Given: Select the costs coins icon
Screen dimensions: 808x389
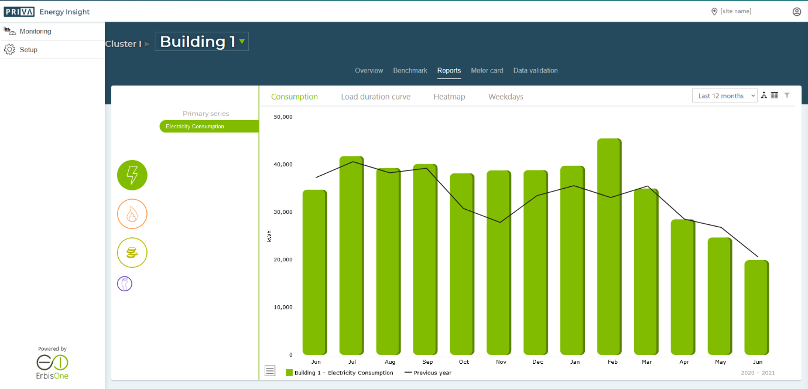Looking at the screenshot, I should [132, 253].
